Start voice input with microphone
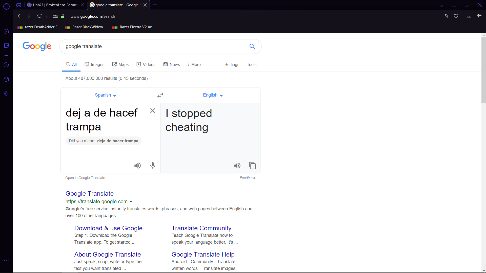 coord(153,166)
